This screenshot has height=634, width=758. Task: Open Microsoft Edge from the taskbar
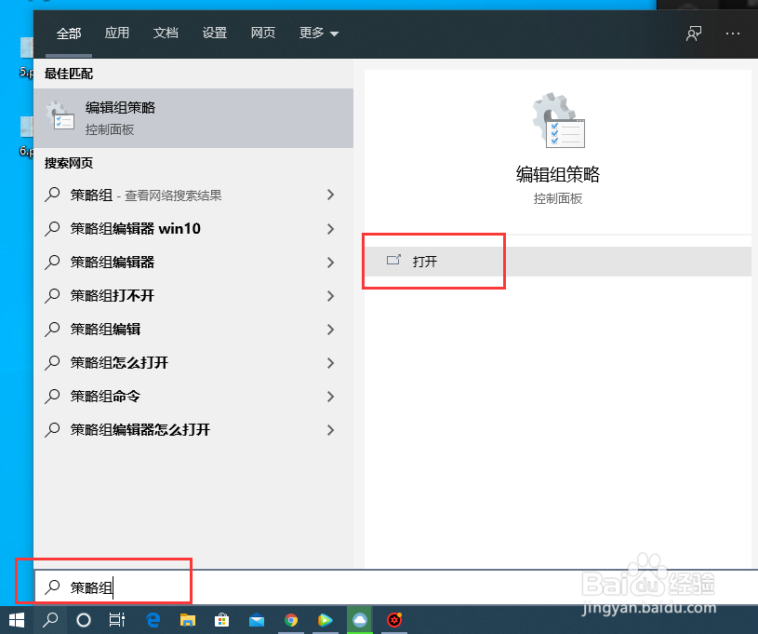click(x=153, y=620)
